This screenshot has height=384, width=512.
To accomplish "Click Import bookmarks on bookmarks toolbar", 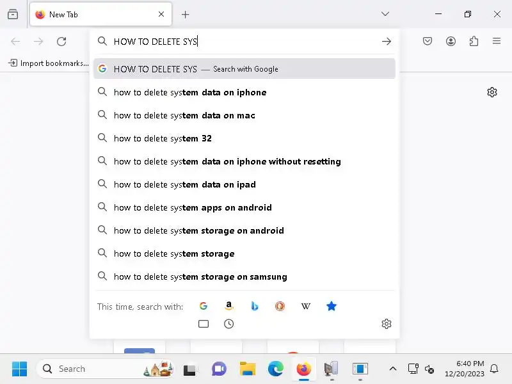I will click(49, 63).
